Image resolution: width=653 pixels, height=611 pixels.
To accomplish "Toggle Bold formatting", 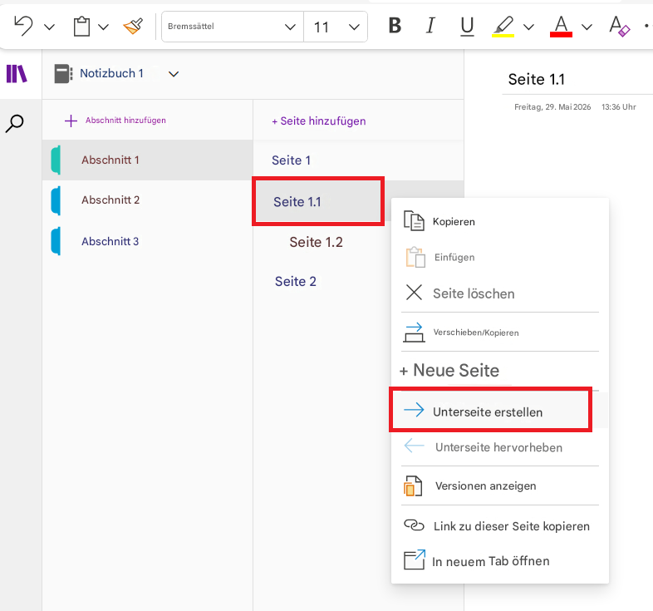I will click(x=395, y=26).
